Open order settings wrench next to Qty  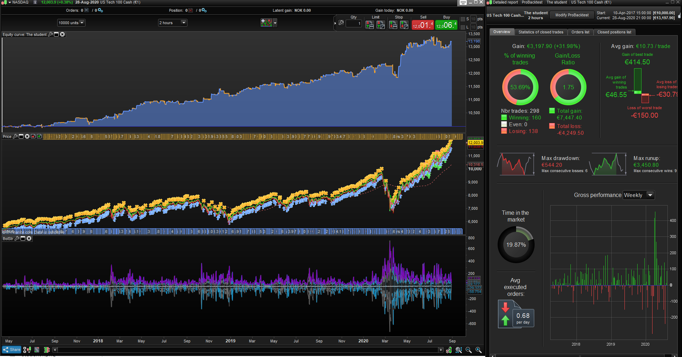pyautogui.click(x=341, y=23)
